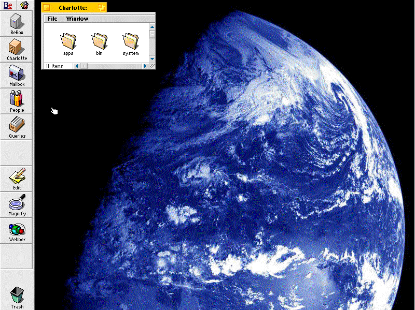Open the Mailbox icon

[x=17, y=74]
